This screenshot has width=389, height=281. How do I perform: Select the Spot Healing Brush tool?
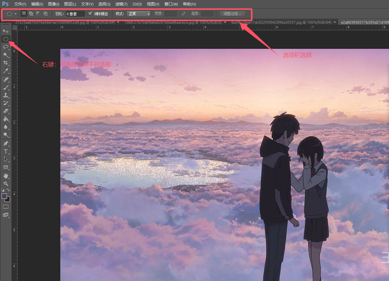[x=6, y=79]
